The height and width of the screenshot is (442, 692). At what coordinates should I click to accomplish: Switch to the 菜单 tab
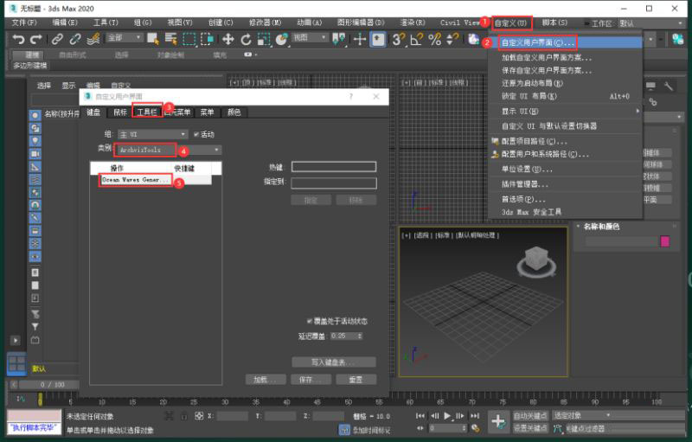(207, 112)
